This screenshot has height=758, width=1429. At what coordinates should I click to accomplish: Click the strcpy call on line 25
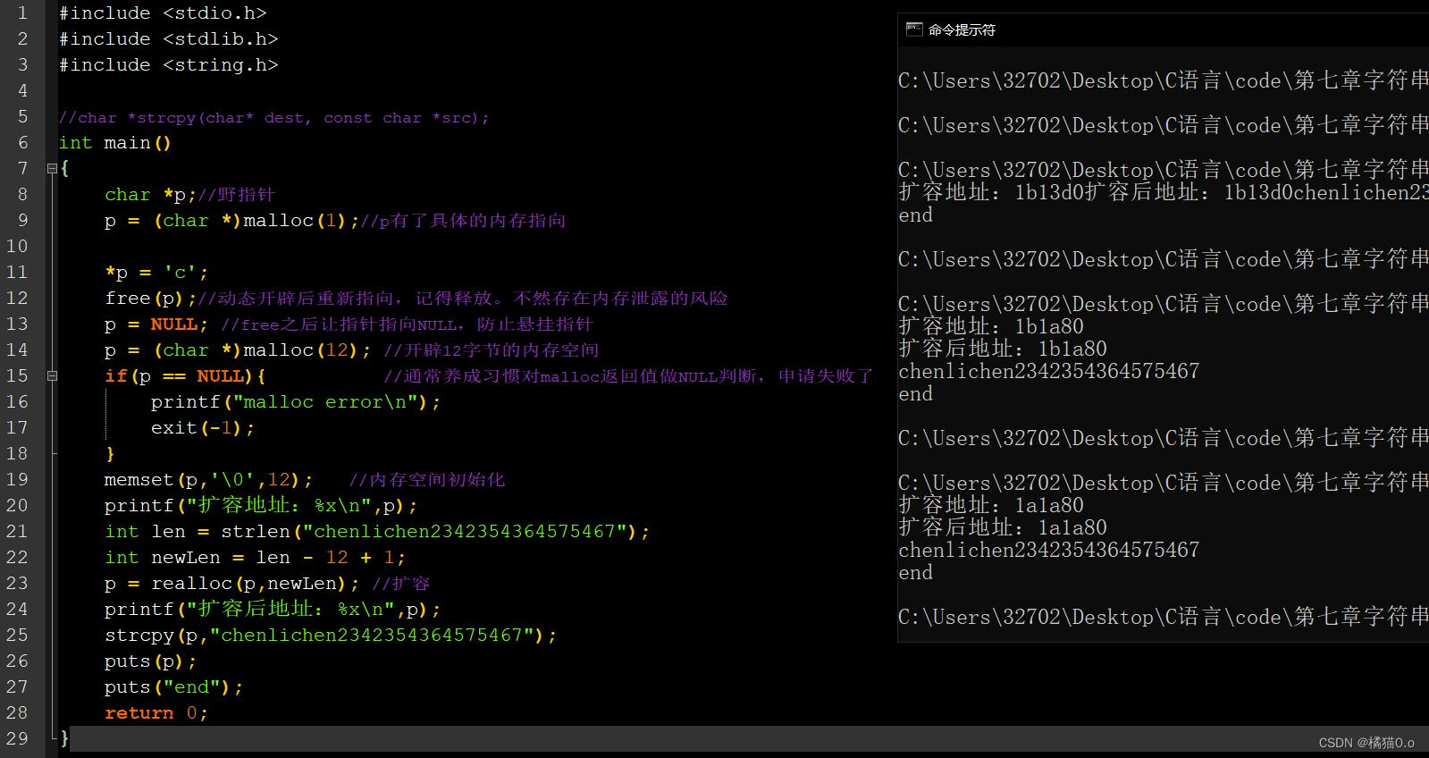331,635
